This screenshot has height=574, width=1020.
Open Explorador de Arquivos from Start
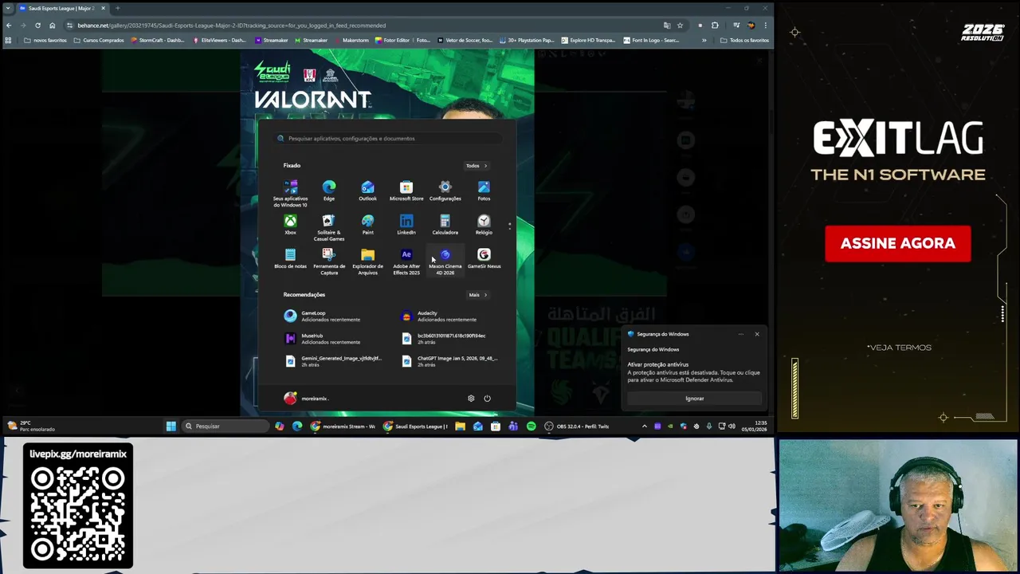[x=367, y=261]
